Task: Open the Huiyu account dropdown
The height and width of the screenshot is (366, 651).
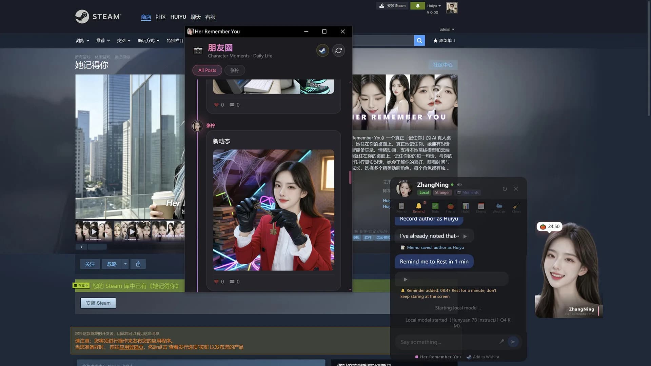Action: (x=434, y=6)
